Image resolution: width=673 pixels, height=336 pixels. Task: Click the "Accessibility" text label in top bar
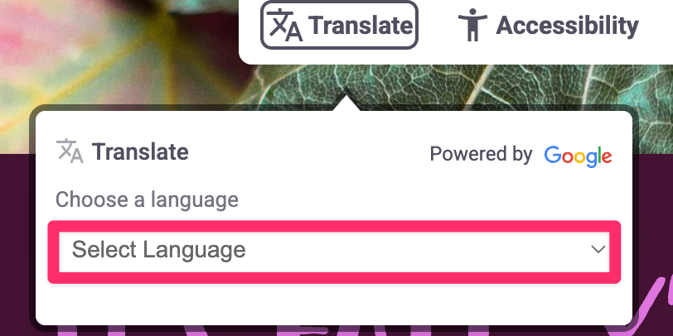pyautogui.click(x=567, y=26)
